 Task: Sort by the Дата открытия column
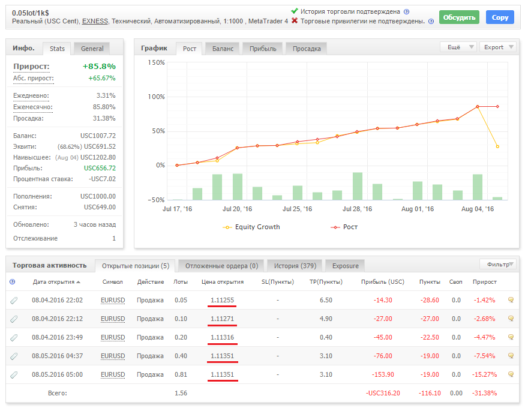[x=56, y=282]
